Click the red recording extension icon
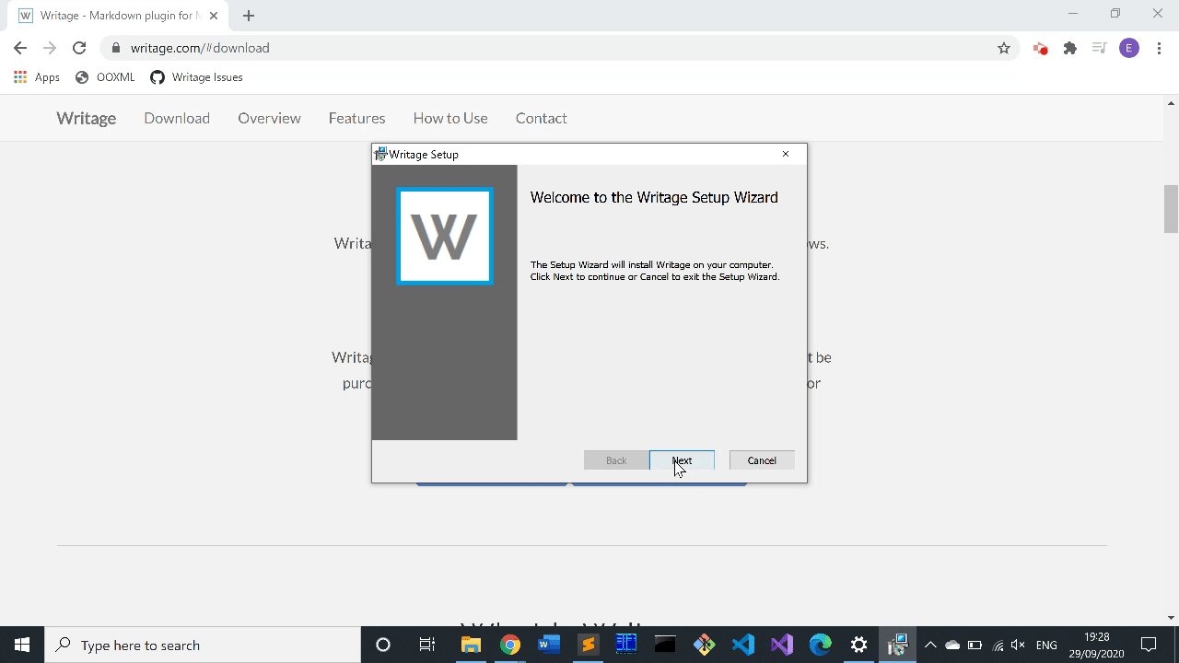1179x663 pixels. click(1041, 48)
